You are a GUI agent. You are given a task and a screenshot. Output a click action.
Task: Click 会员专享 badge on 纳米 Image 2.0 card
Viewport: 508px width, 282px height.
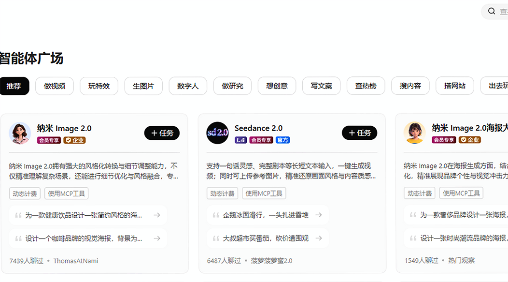point(49,140)
